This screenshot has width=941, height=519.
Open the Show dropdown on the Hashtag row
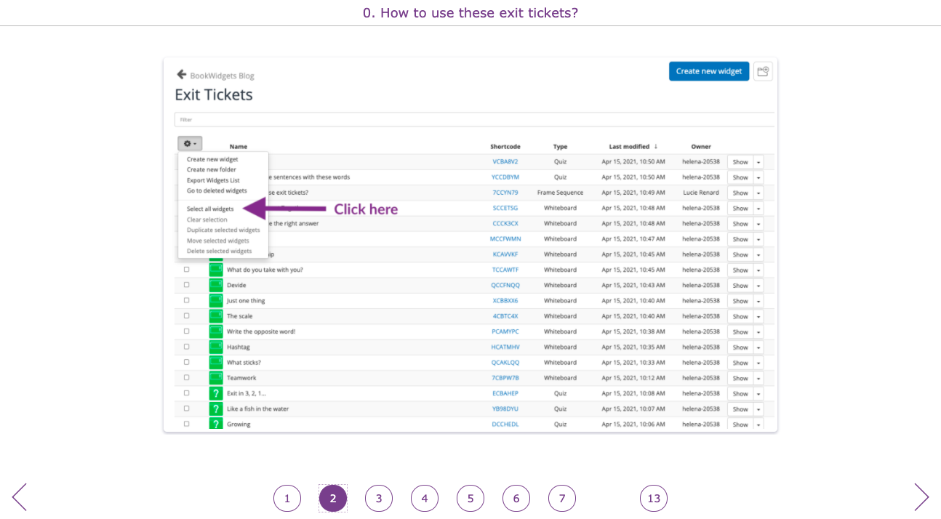[x=758, y=347]
